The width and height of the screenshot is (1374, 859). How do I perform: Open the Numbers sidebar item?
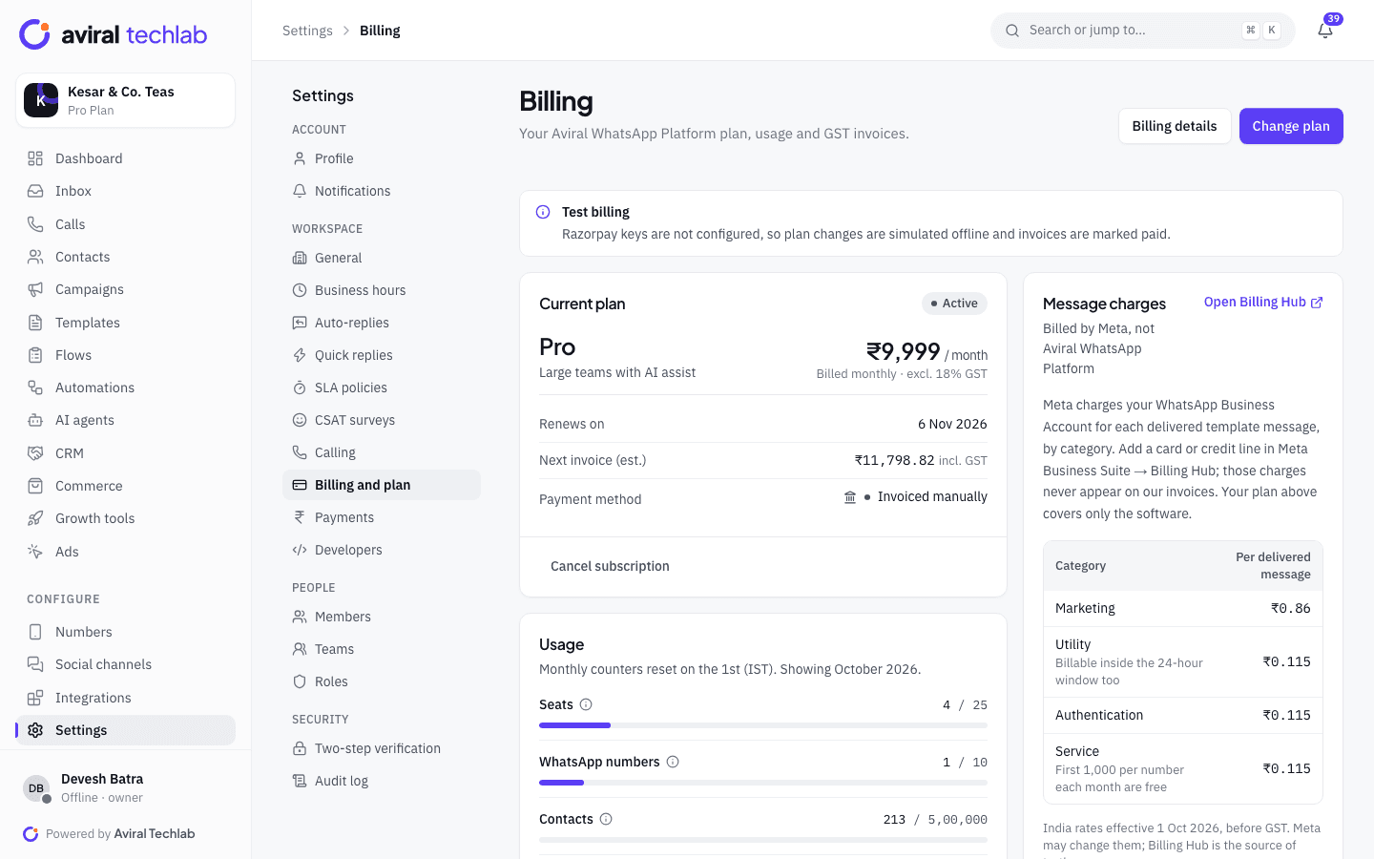coord(126,632)
